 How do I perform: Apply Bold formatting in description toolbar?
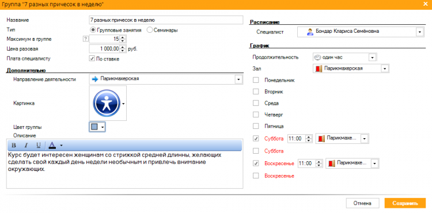pyautogui.click(x=14, y=145)
